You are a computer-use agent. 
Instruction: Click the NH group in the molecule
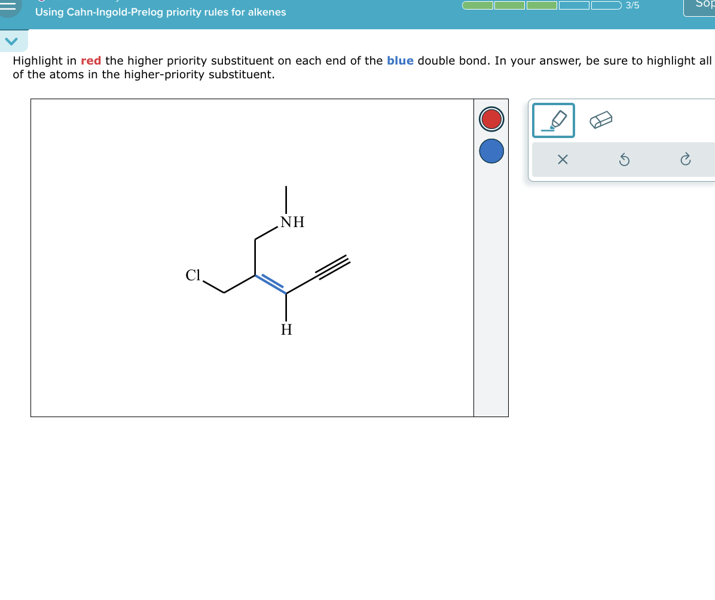click(x=292, y=222)
